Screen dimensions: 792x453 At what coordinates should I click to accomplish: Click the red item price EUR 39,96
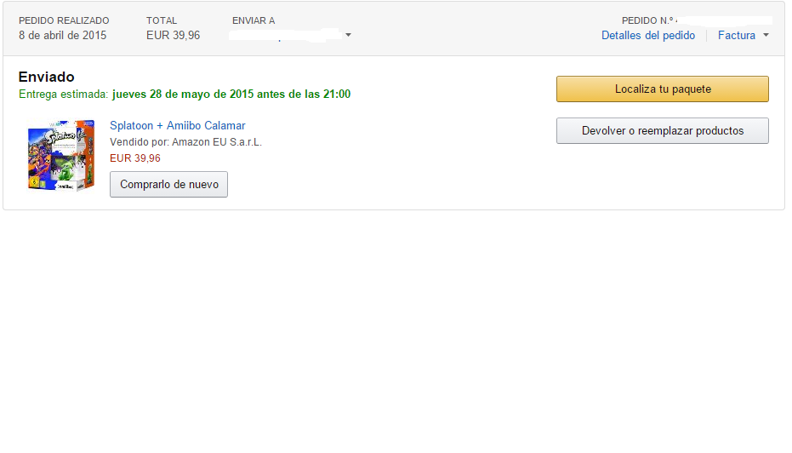[x=134, y=158]
